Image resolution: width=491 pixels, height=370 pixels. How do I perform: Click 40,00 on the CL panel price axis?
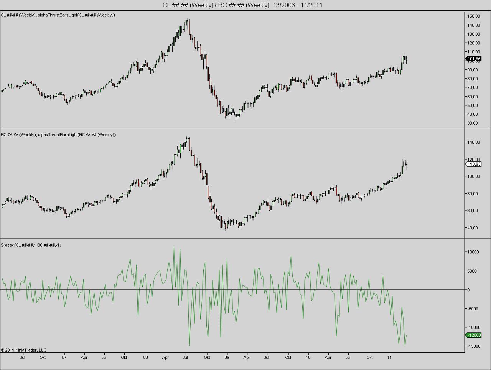(x=473, y=114)
